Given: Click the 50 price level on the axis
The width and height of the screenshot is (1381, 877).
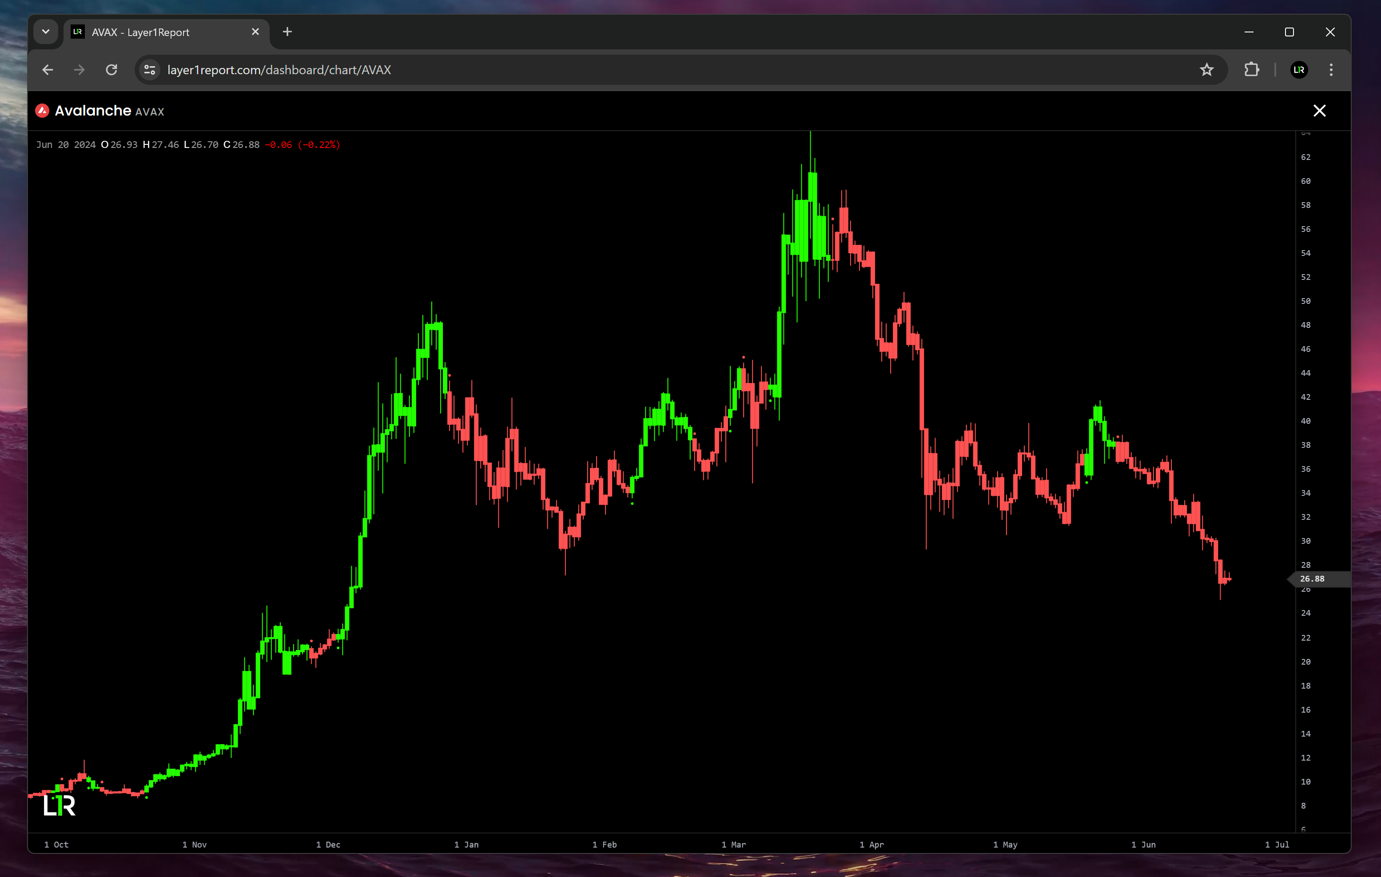Looking at the screenshot, I should tap(1305, 301).
